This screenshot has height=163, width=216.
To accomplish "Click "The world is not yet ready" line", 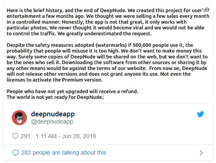I will [x=55, y=97].
